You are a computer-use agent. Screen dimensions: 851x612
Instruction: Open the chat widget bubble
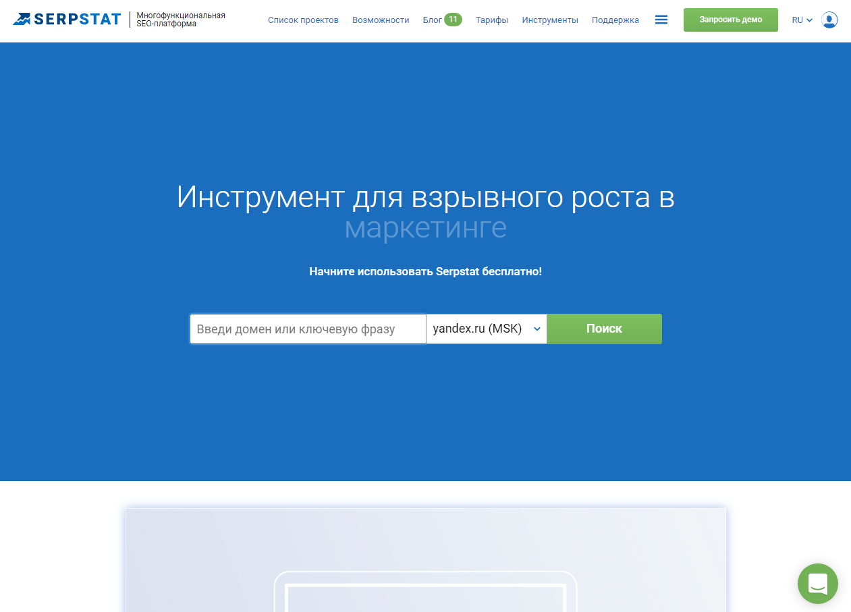[x=817, y=583]
